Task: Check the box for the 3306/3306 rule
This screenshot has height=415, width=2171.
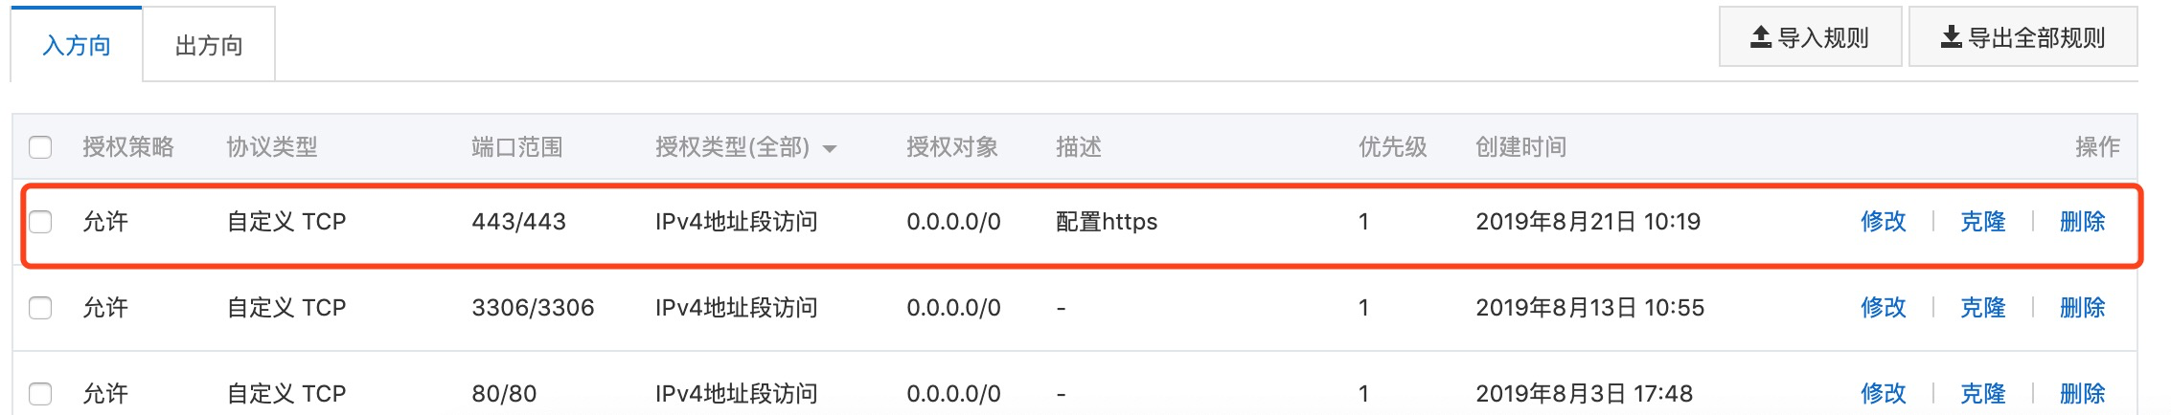Action: click(x=40, y=308)
